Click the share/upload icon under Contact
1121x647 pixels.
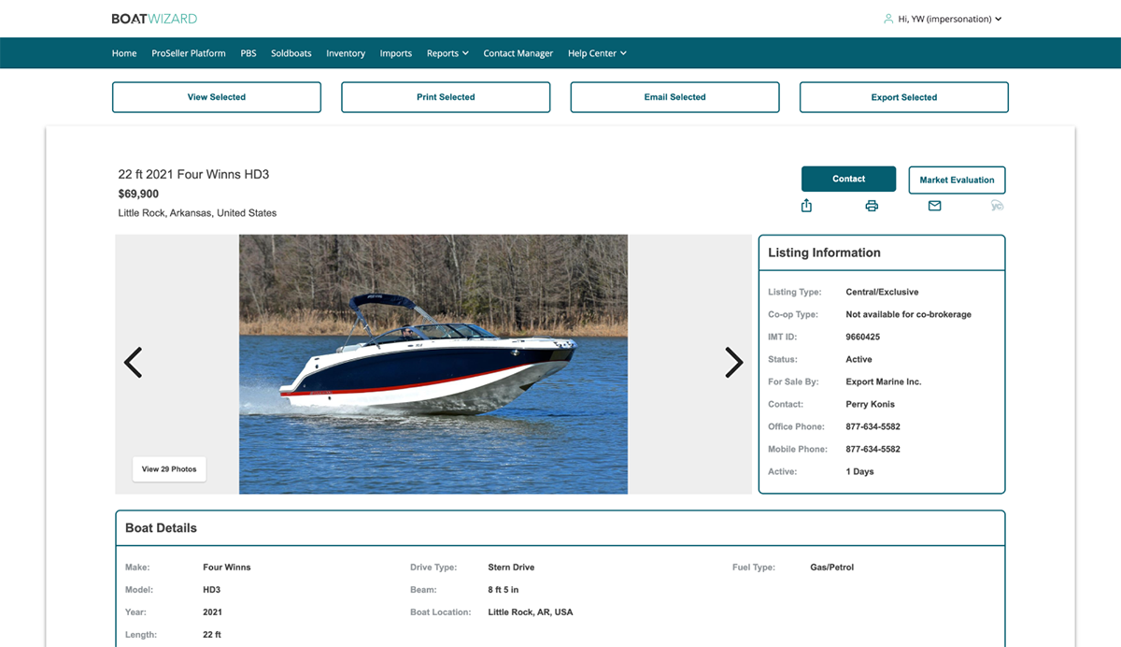[807, 206]
